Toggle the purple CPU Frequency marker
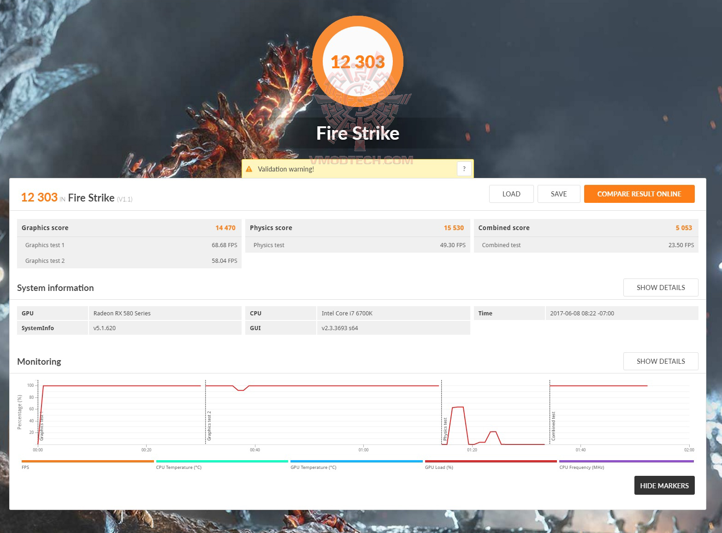The height and width of the screenshot is (533, 722). pos(625,461)
